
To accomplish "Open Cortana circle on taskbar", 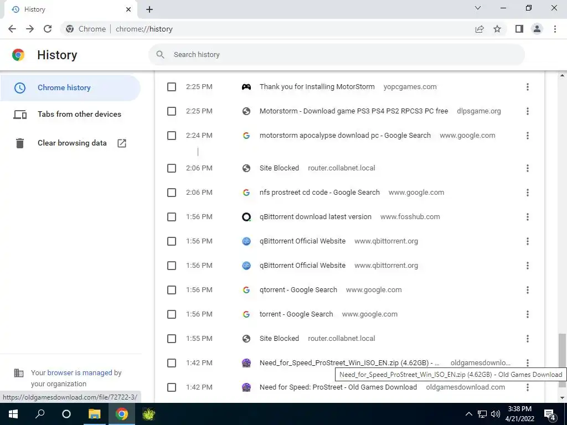I will click(x=66, y=414).
